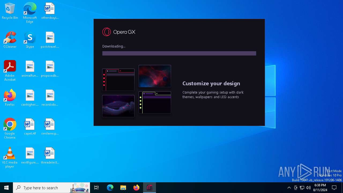Viewport: 343px width, 193px height.
Task: Open the Windows Start menu
Action: tap(6, 188)
